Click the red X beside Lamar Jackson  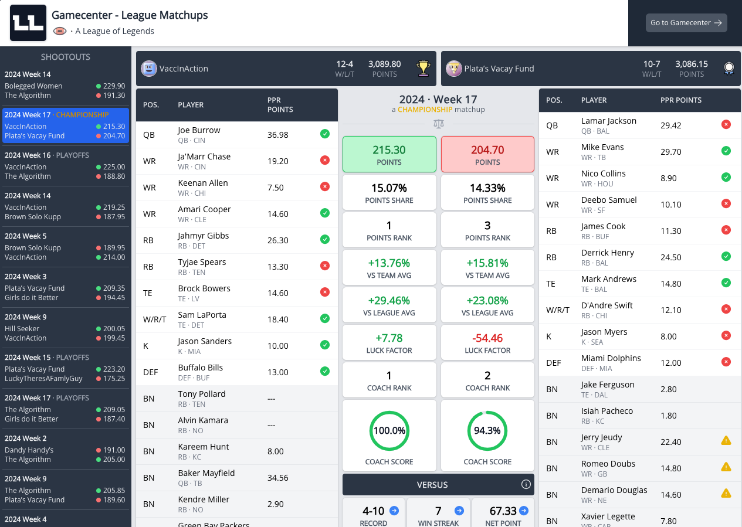(x=726, y=124)
